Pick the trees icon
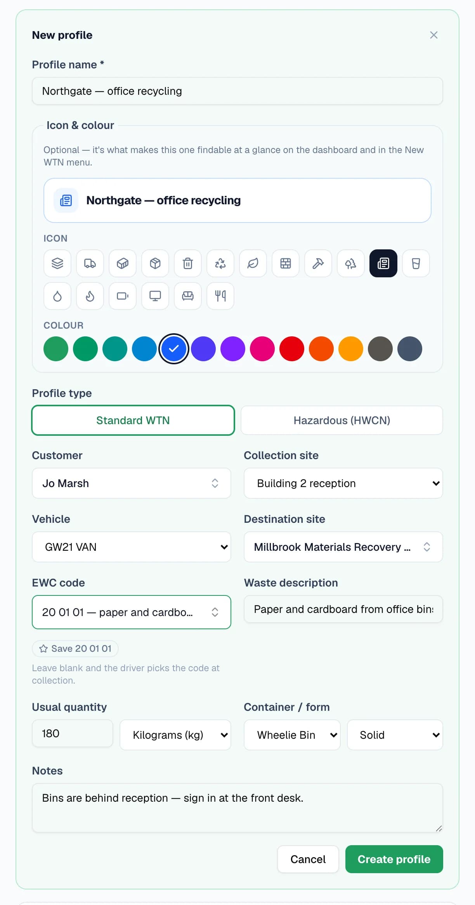The width and height of the screenshot is (475, 905). pyautogui.click(x=351, y=263)
